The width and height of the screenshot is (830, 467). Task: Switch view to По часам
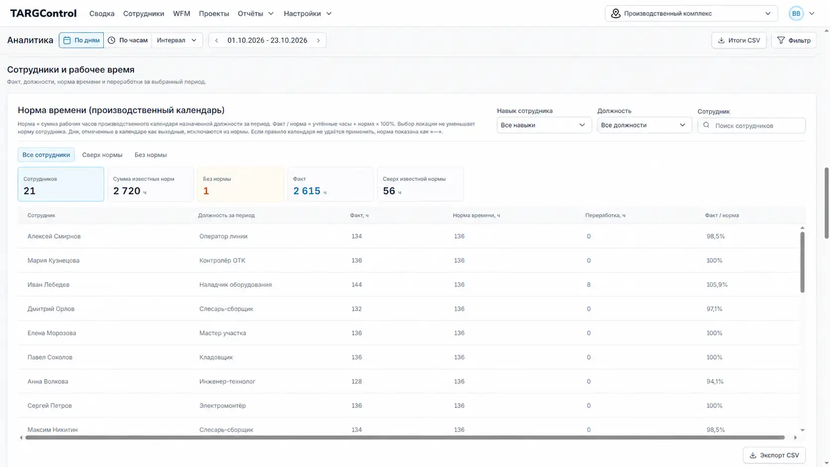coord(128,40)
